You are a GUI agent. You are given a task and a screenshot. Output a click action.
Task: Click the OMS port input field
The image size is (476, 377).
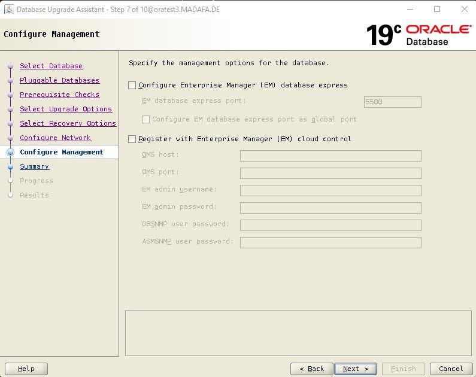tap(331, 173)
